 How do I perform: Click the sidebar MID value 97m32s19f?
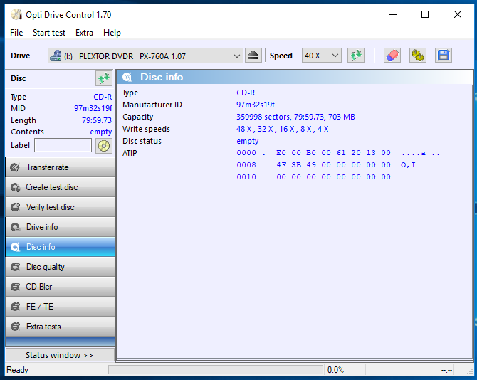click(93, 108)
